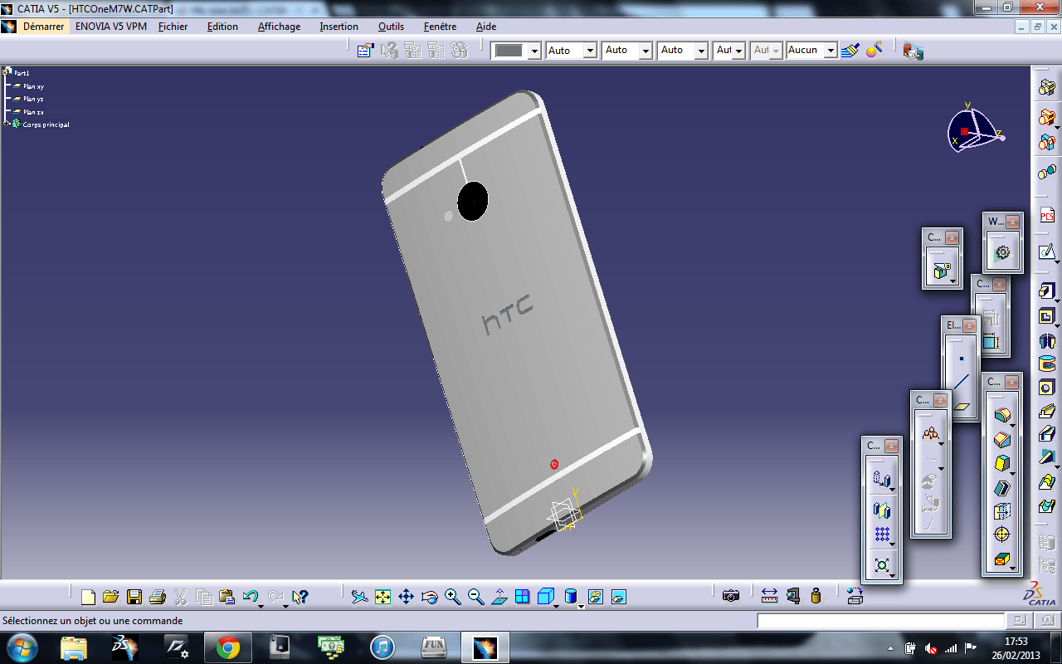1062x664 pixels.
Task: Select the Edge Fillet tool
Action: tap(1002, 416)
